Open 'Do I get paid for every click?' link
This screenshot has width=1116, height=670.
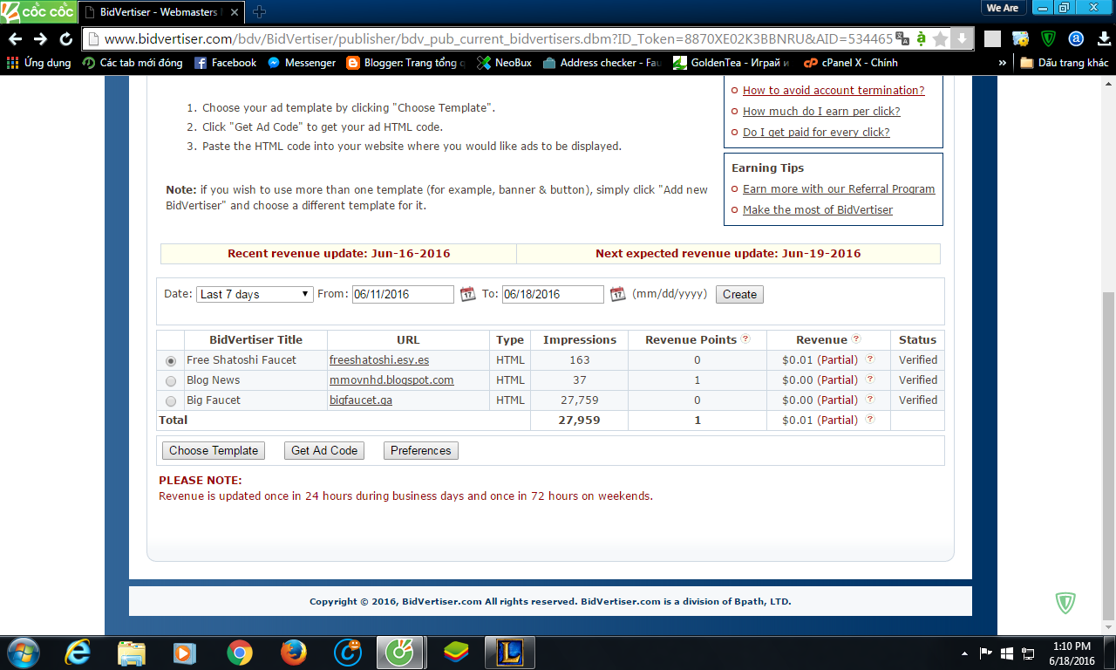click(x=816, y=132)
